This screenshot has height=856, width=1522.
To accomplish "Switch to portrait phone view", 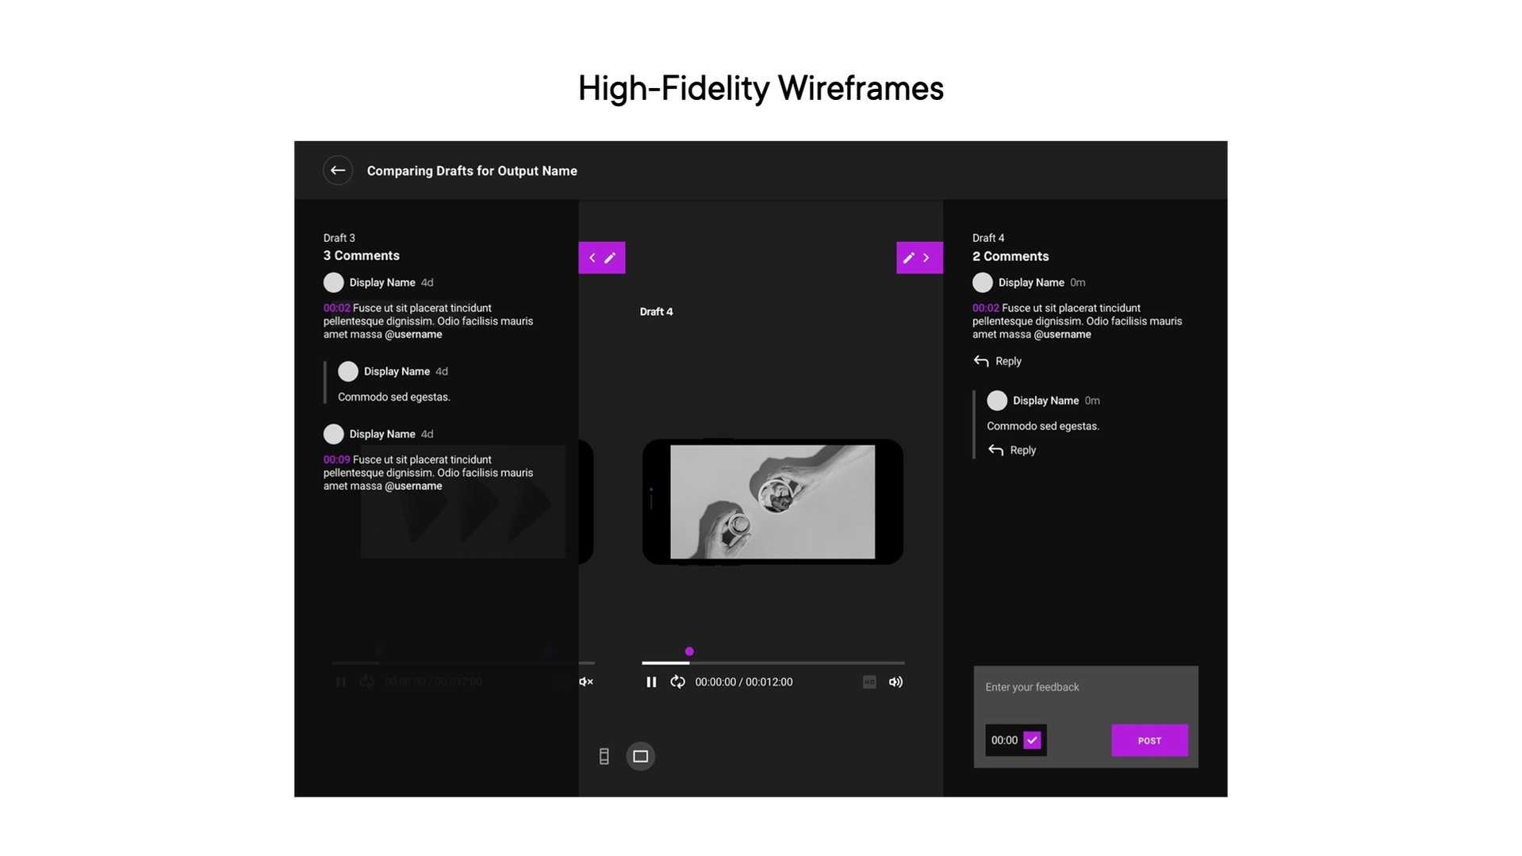I will tap(604, 757).
